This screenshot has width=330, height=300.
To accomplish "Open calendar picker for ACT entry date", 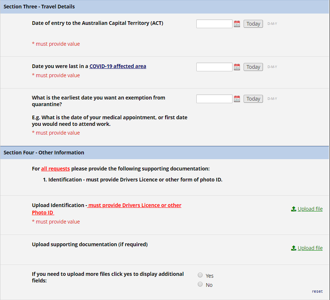I will 237,24.
